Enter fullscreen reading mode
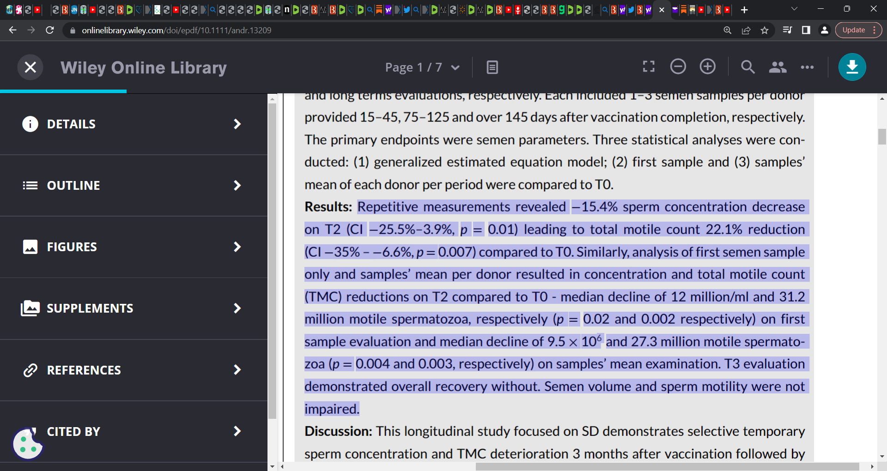 pyautogui.click(x=649, y=67)
